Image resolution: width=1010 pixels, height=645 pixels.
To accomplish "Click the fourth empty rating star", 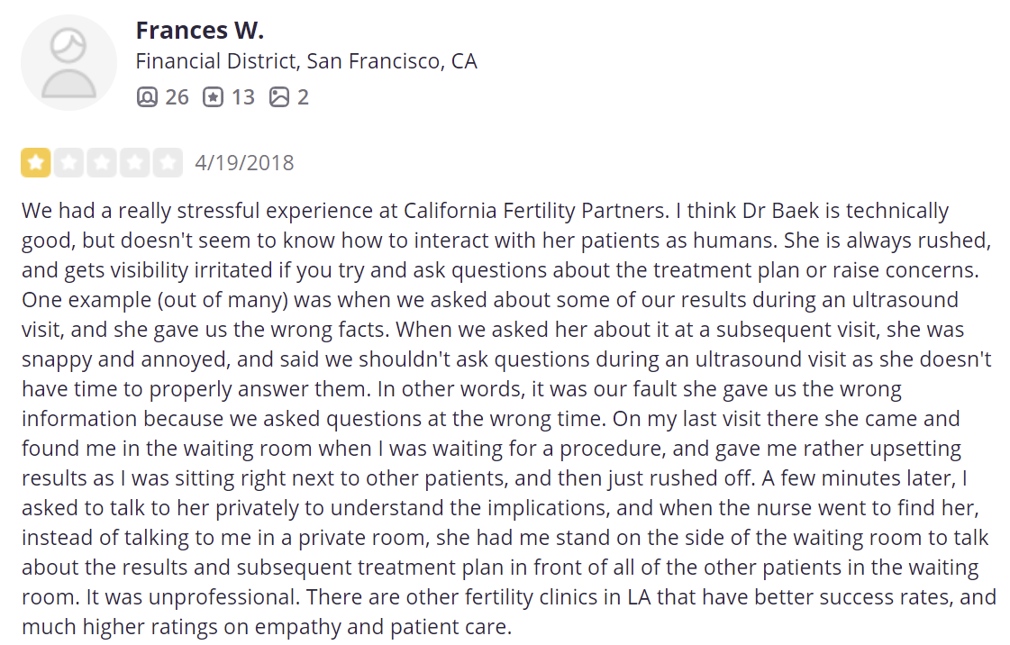I will 134,163.
